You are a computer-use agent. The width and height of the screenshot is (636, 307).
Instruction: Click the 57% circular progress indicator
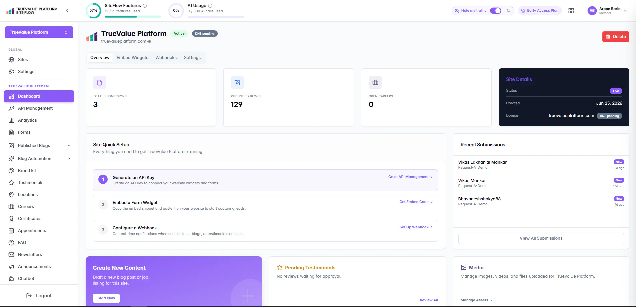click(x=93, y=11)
